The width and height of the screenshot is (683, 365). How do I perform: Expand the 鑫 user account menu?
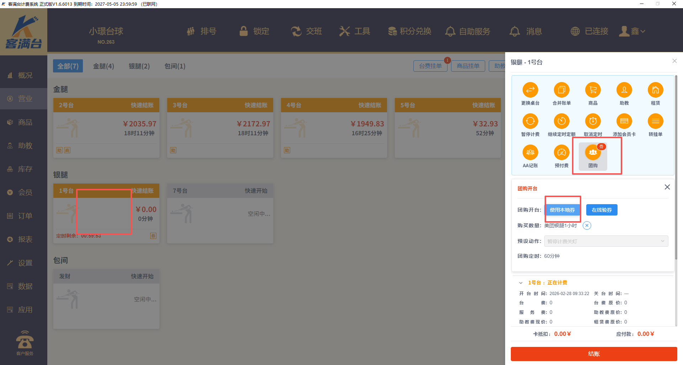tap(632, 31)
